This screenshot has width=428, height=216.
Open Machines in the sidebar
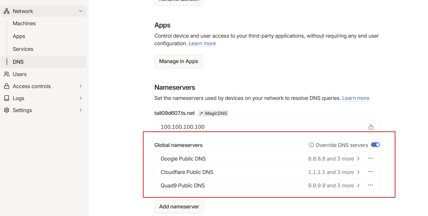(24, 23)
